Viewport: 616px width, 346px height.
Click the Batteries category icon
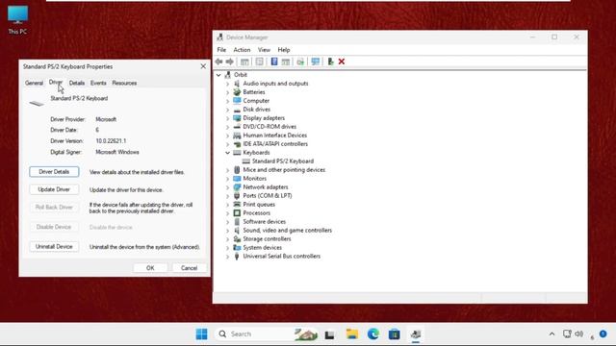pos(237,92)
